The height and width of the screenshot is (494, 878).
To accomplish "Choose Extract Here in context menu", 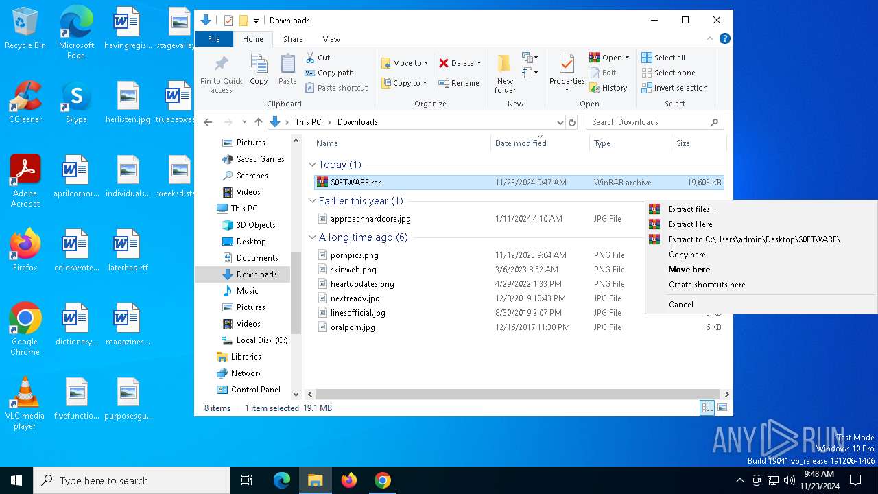I will point(761,224).
